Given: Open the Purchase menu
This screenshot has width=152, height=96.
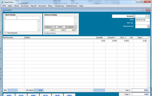Looking at the screenshot, I should click(x=25, y=6).
